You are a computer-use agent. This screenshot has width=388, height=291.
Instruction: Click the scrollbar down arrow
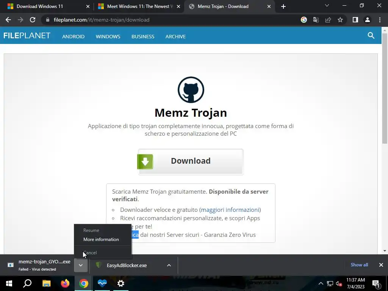[385, 251]
